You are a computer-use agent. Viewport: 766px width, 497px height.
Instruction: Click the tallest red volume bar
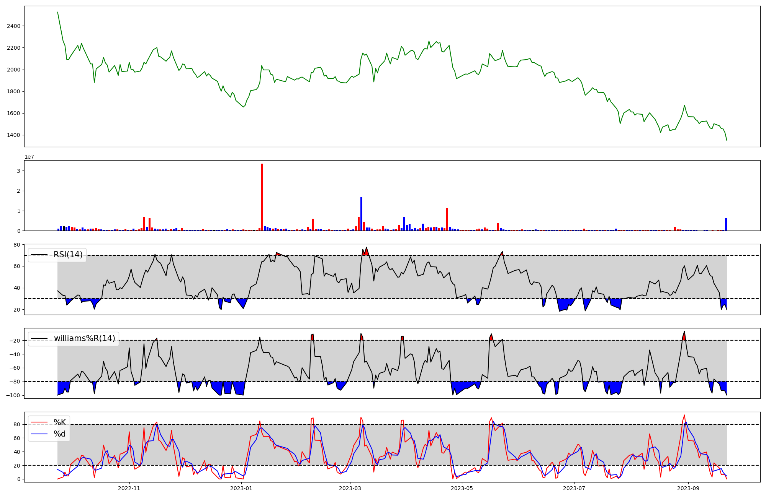(262, 197)
